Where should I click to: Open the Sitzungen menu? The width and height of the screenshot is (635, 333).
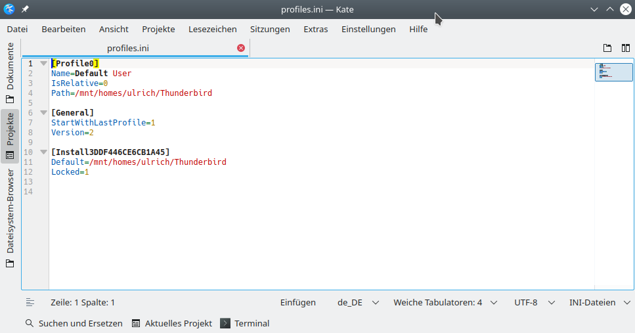point(270,29)
